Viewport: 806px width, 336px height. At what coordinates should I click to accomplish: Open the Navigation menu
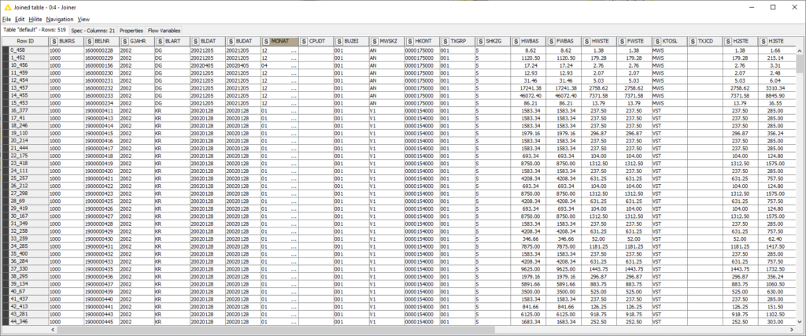coord(60,18)
